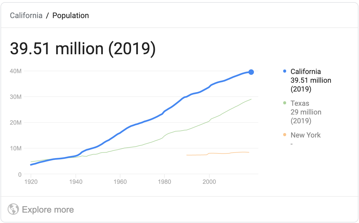This screenshot has width=359, height=223.
Task: Click the 1980 label on the x-axis
Action: (x=165, y=181)
